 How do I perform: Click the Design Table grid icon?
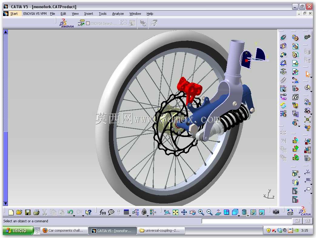click(x=126, y=212)
